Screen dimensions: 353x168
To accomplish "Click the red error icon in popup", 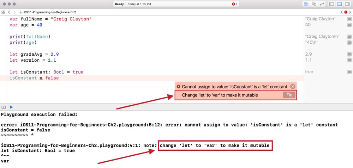I will pyautogui.click(x=179, y=87).
